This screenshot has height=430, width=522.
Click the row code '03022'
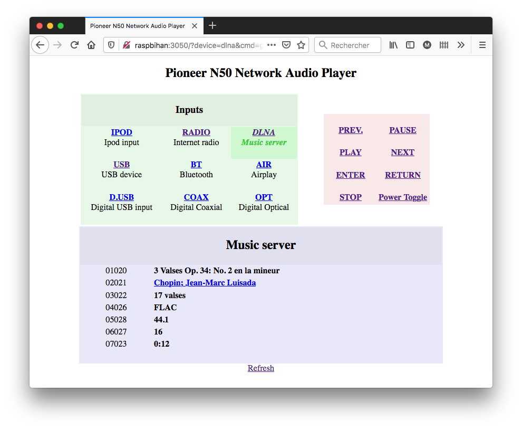point(116,295)
